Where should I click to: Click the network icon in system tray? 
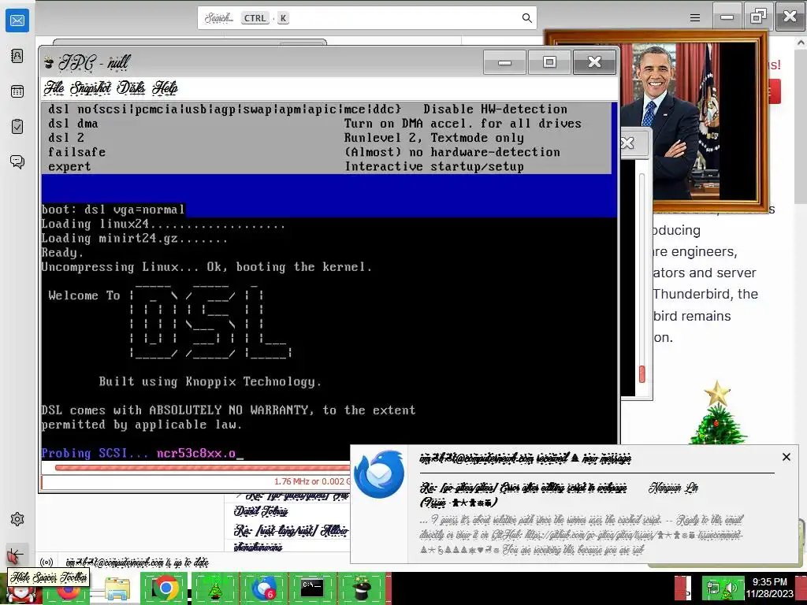[713, 588]
